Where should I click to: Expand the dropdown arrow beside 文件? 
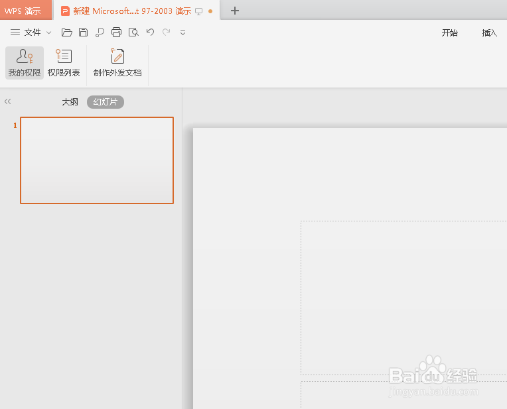tap(49, 32)
